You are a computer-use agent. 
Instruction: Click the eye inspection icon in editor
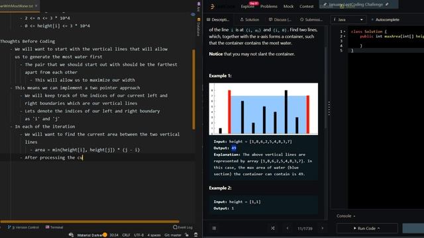[193, 15]
